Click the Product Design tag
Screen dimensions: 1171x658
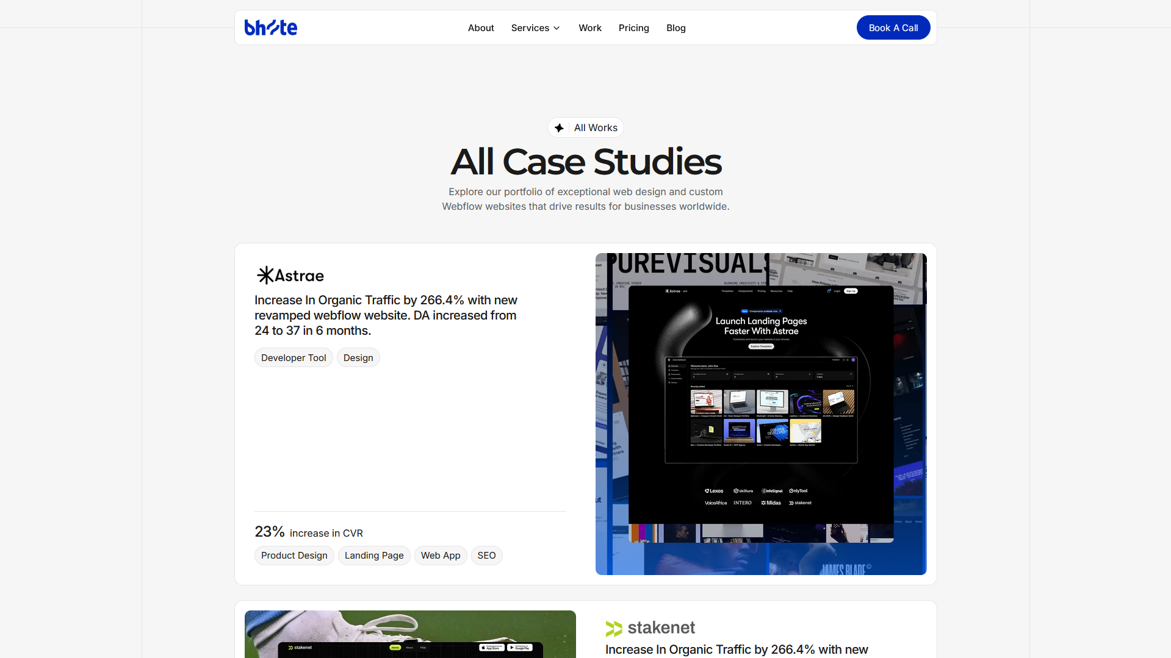(x=294, y=556)
